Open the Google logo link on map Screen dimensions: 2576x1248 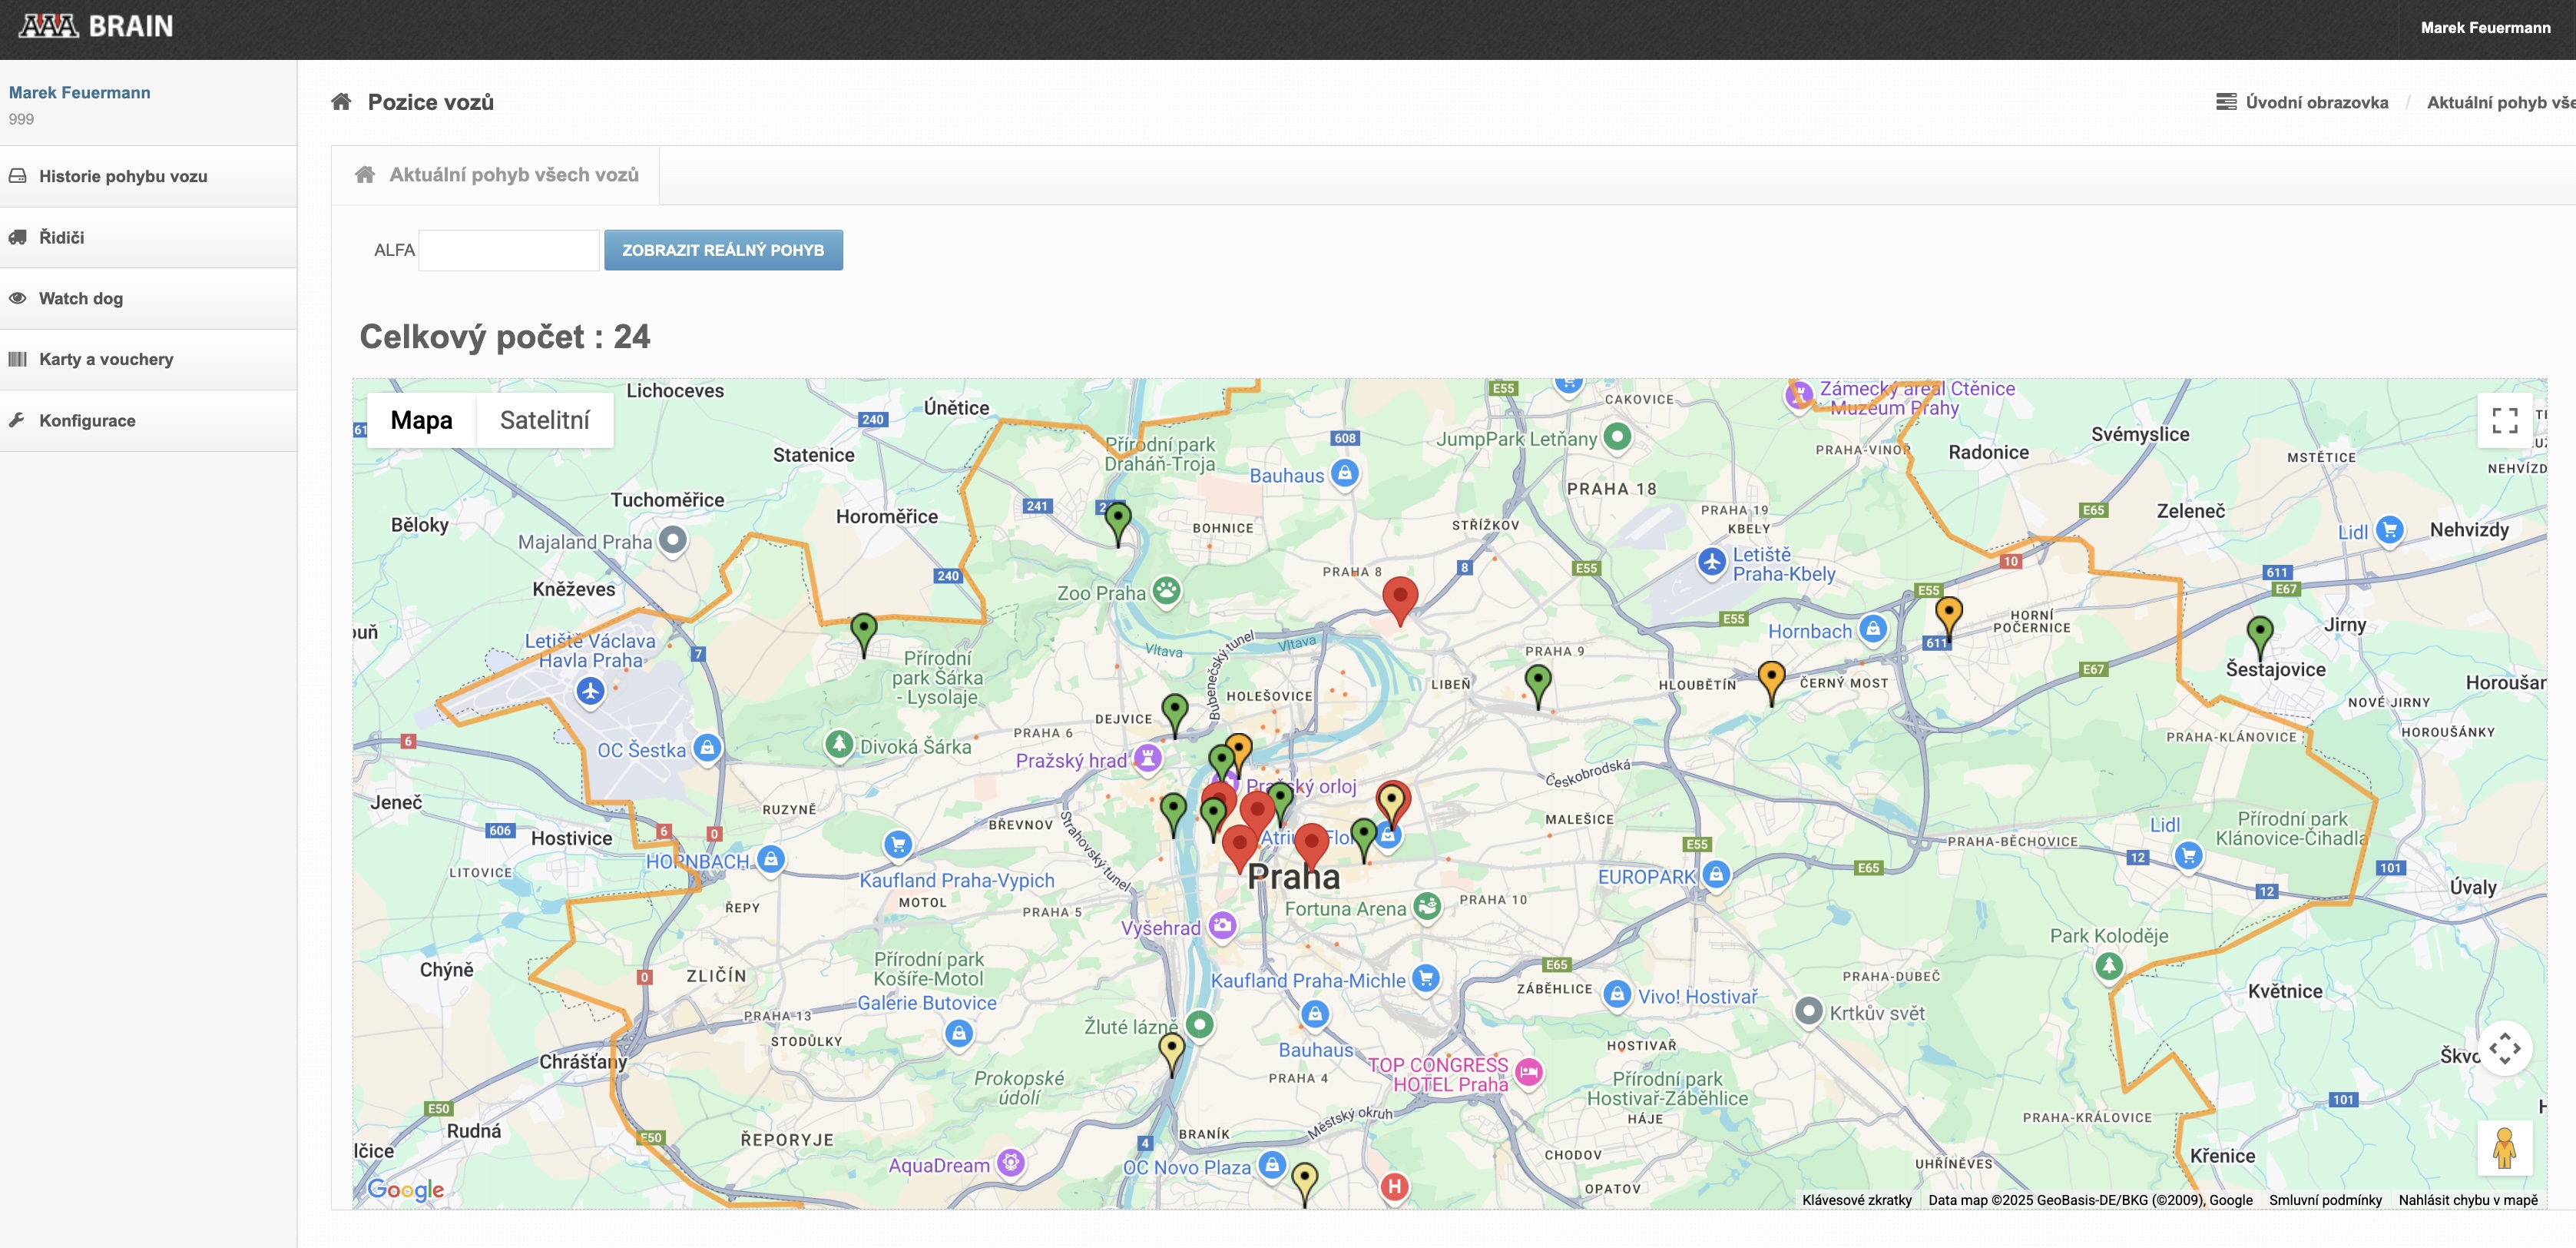point(405,1189)
